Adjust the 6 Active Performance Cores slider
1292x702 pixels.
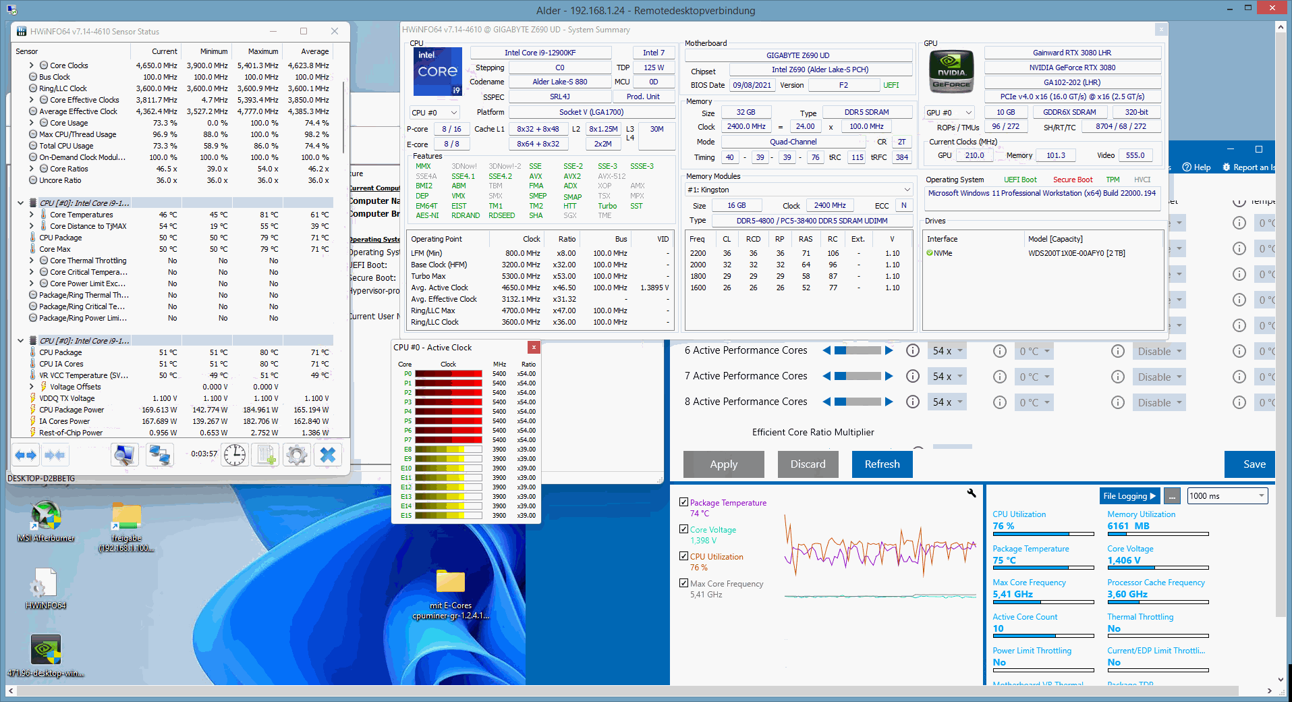[858, 350]
